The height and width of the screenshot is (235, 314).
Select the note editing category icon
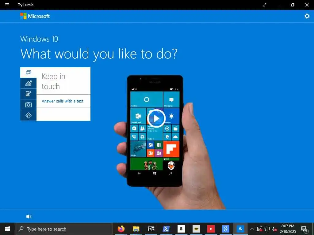(29, 94)
